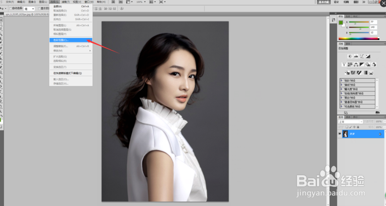Expand the "通道混和器"预设 presets
386x206 pixels.
(x=341, y=102)
